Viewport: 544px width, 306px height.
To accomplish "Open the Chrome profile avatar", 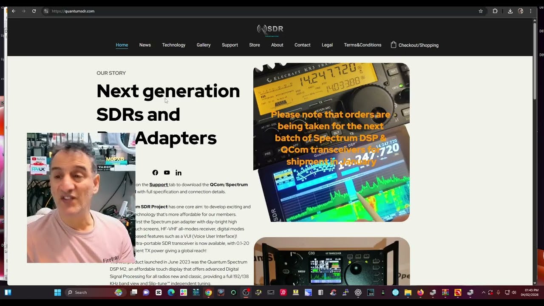I will [520, 11].
